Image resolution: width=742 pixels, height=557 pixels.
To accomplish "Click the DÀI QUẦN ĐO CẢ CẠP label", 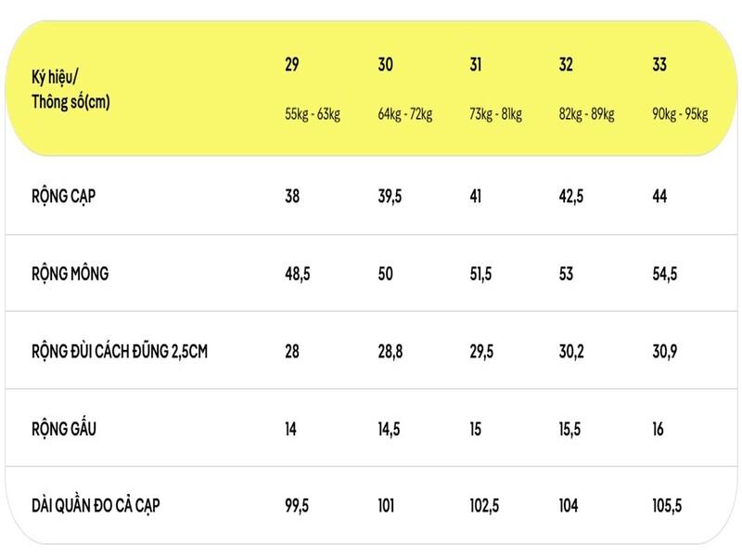I will pyautogui.click(x=100, y=507).
